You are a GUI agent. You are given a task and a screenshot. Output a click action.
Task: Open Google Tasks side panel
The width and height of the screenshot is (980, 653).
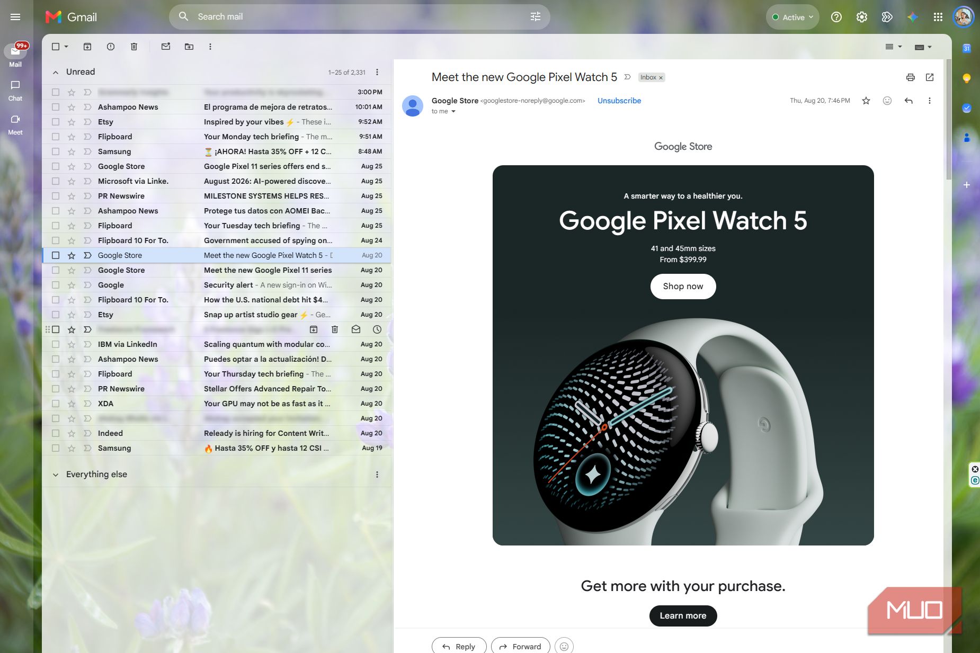[967, 108]
